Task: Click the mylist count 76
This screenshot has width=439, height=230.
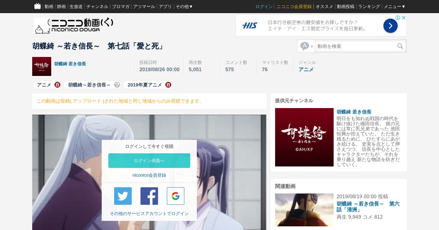Action: point(265,69)
